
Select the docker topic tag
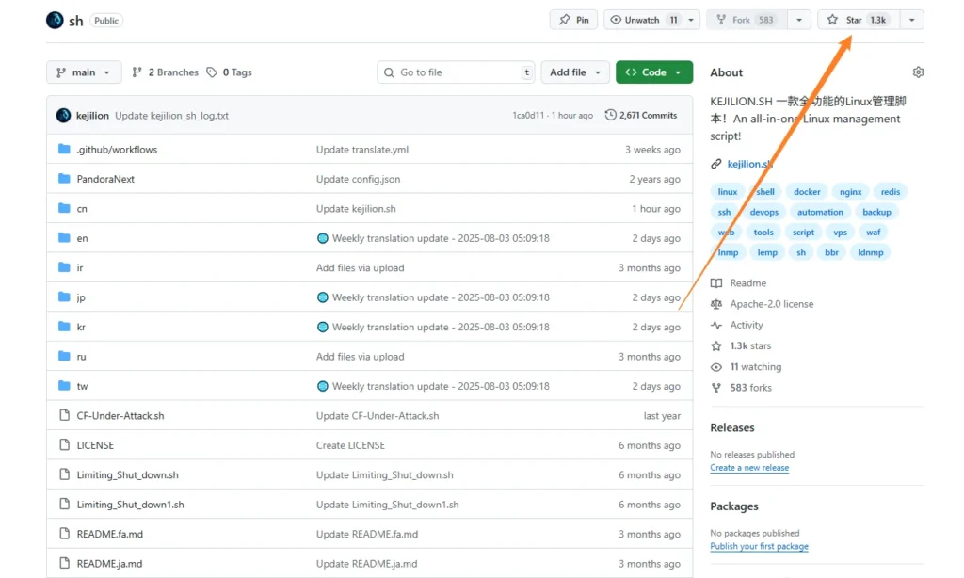click(x=807, y=192)
